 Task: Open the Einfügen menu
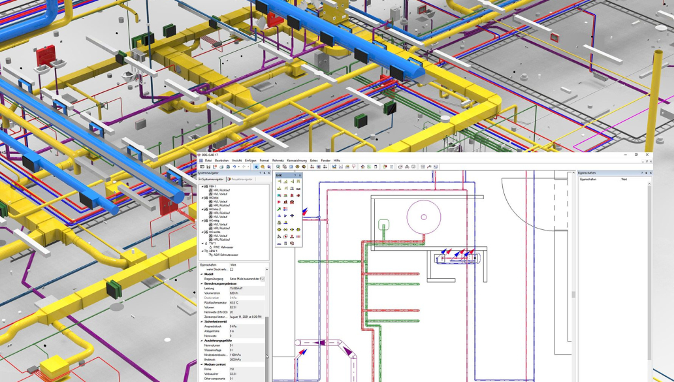click(251, 161)
